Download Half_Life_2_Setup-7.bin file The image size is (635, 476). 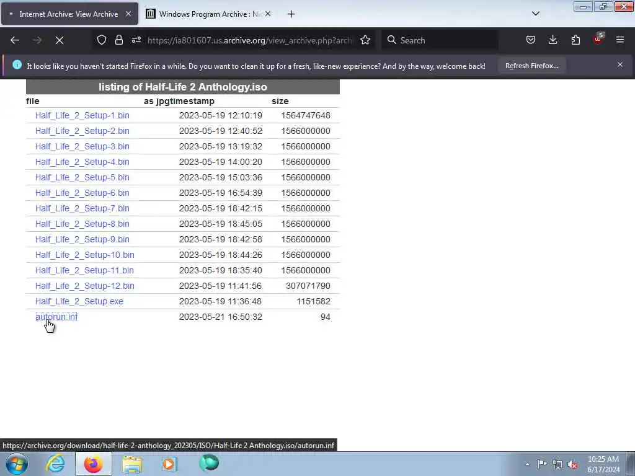(x=82, y=208)
